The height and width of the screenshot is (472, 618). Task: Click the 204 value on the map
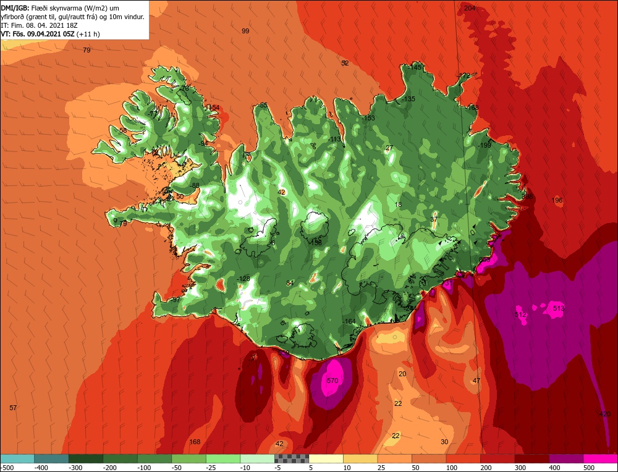(470, 8)
